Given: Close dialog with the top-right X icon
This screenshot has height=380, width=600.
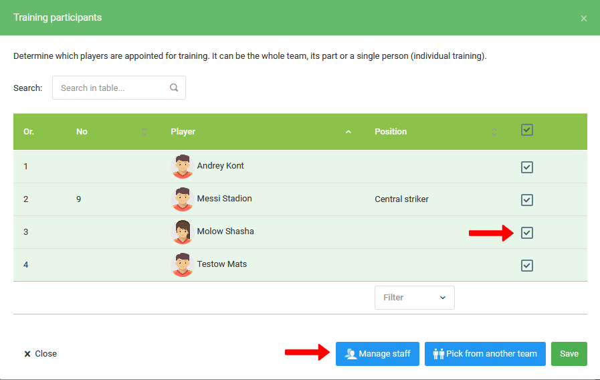Looking at the screenshot, I should click(584, 18).
